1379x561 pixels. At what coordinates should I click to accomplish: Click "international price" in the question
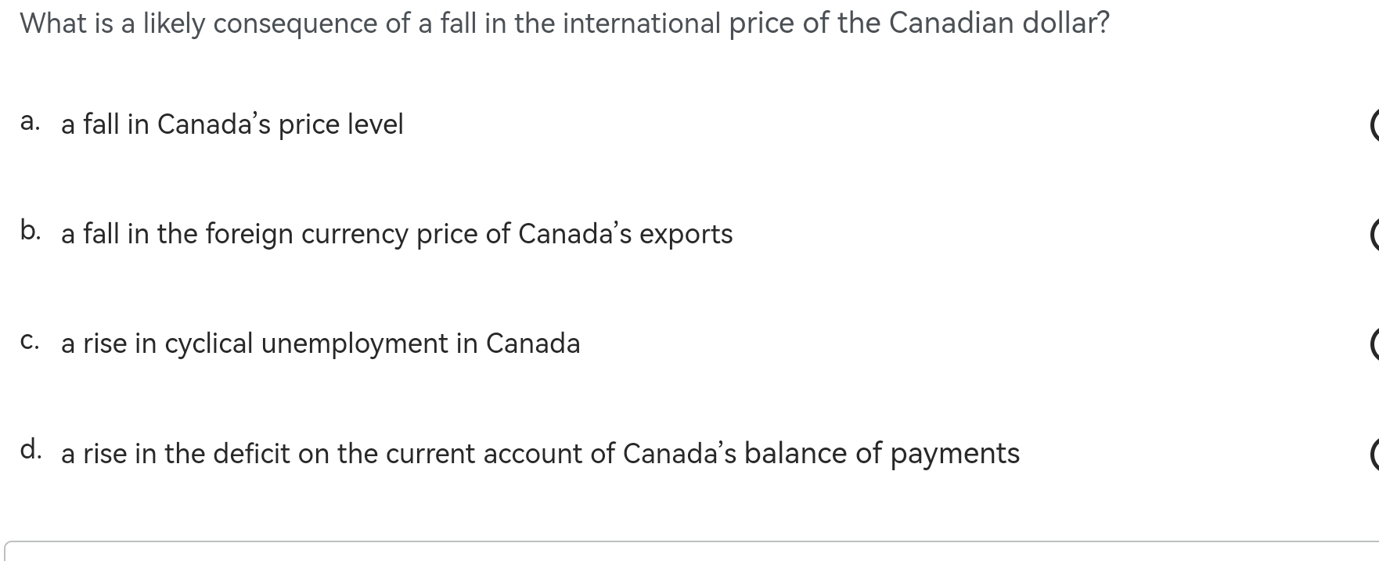[669, 23]
